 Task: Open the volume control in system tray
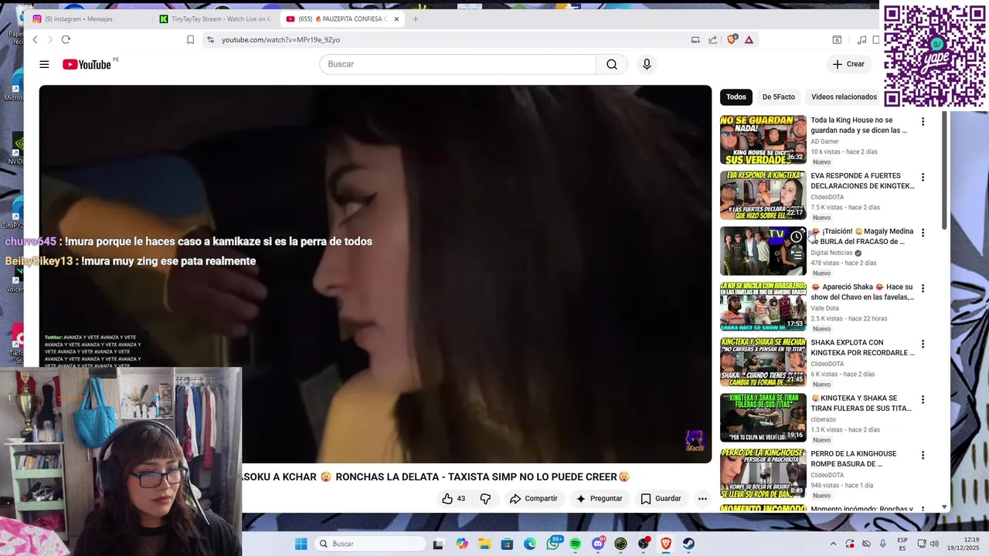pos(934,544)
